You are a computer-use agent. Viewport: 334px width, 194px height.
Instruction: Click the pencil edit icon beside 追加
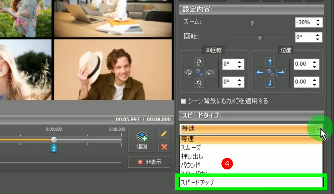click(164, 134)
